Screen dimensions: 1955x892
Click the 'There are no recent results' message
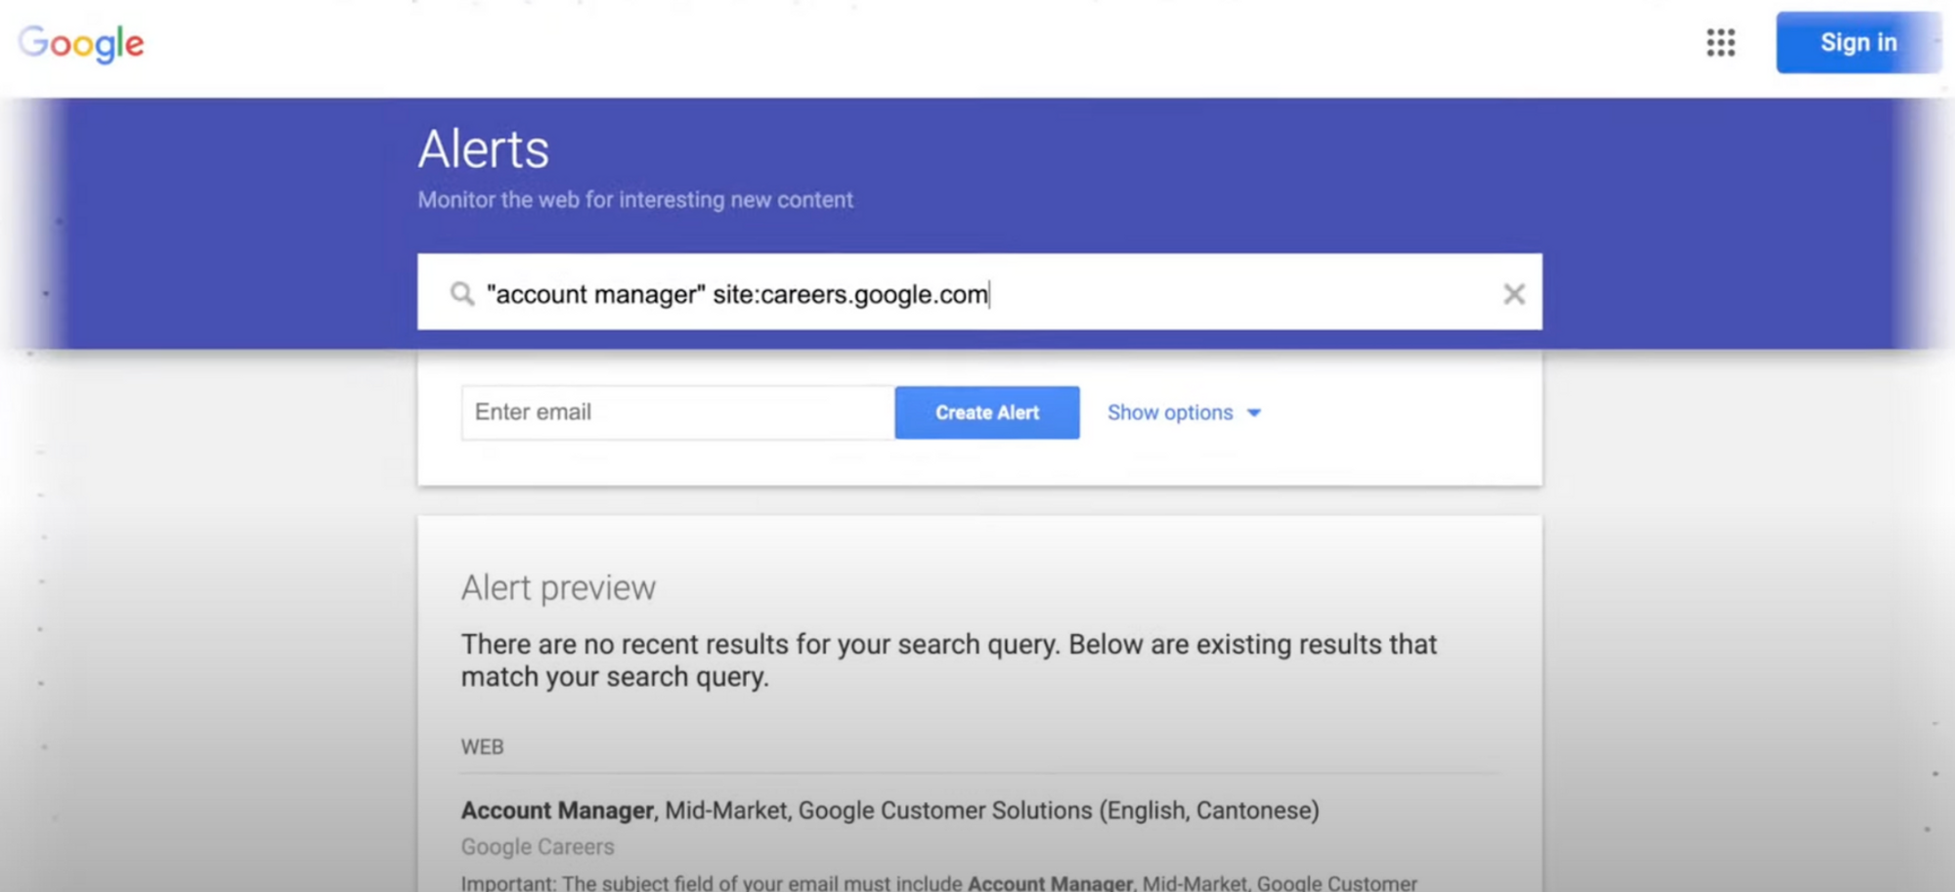click(949, 660)
